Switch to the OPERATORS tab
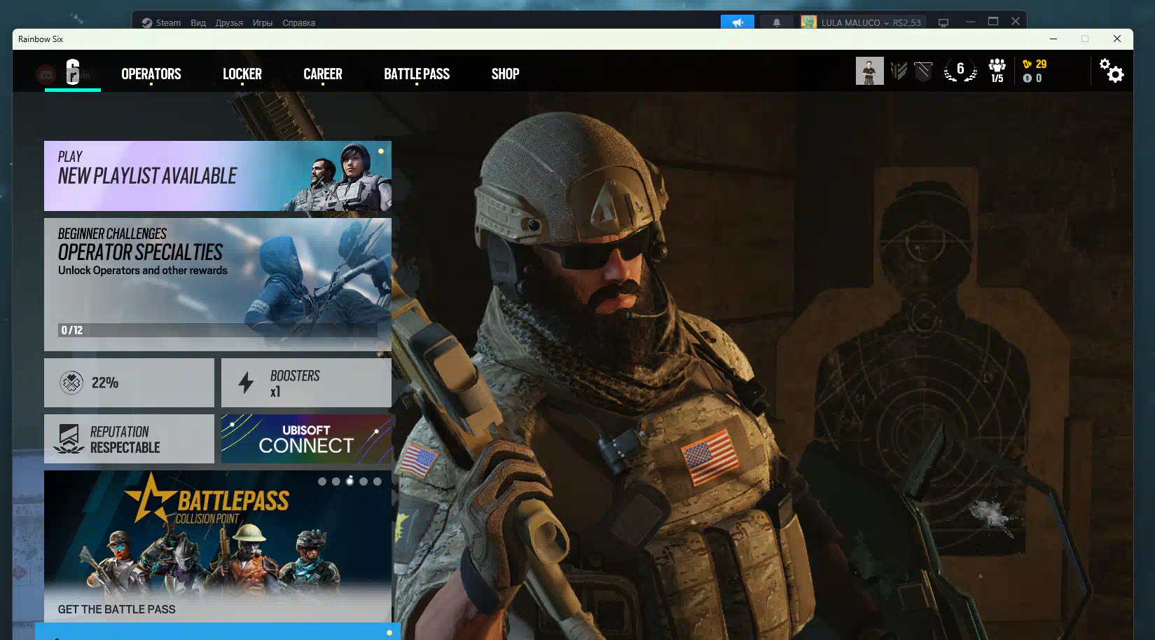 [151, 74]
